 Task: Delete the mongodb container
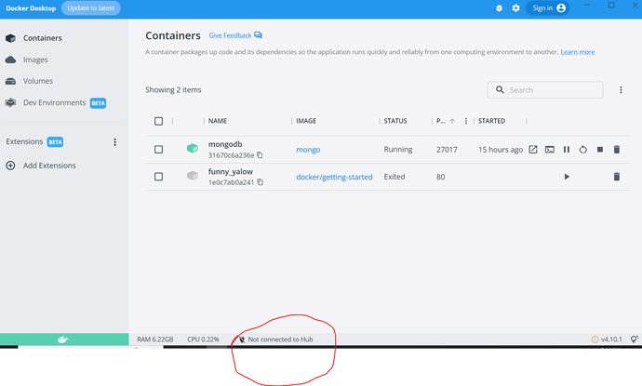617,150
